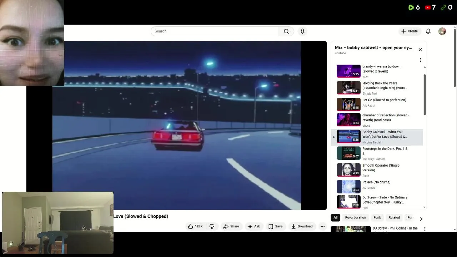Image resolution: width=457 pixels, height=257 pixels.
Task: Play brandy - i wanna be down thumbnail
Action: tap(348, 71)
